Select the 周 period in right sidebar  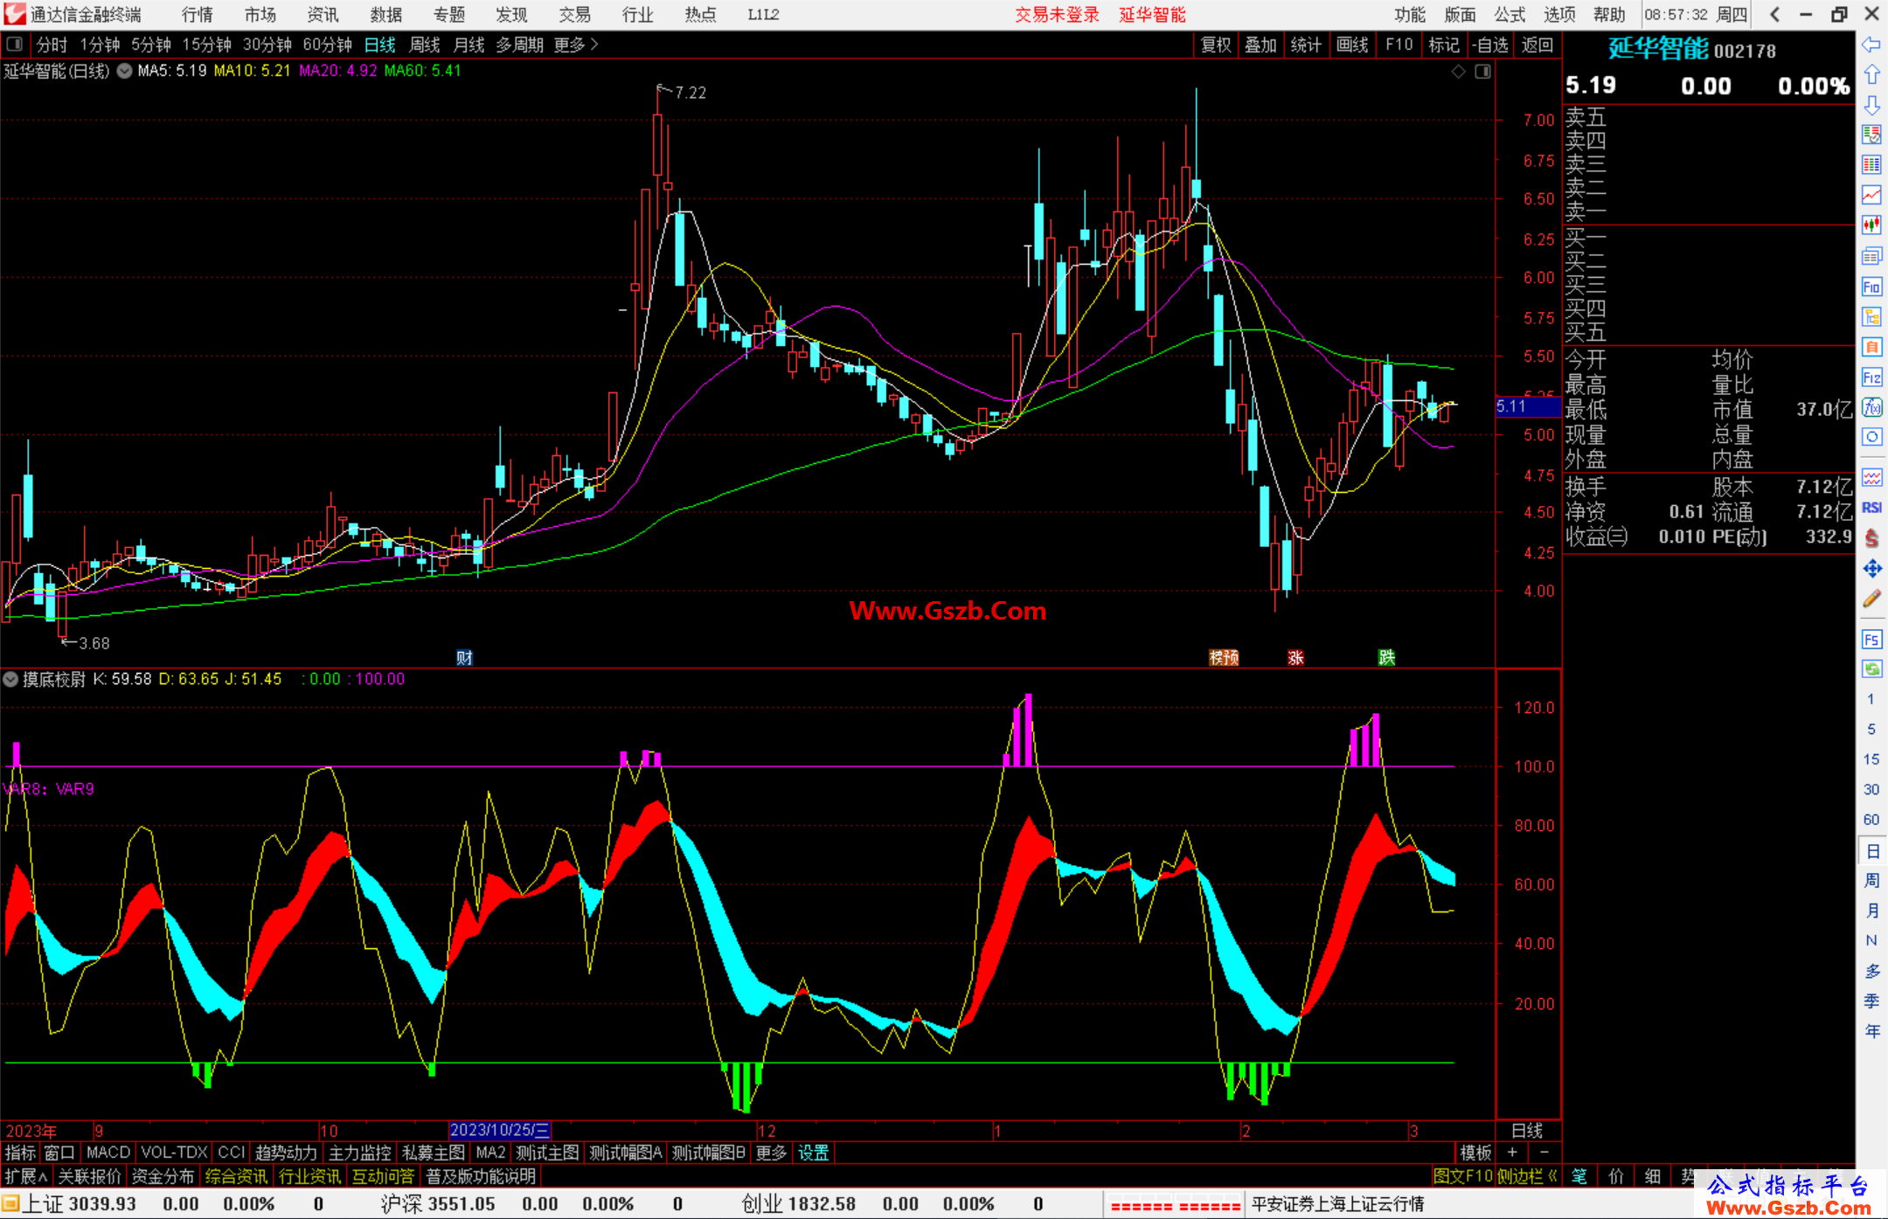[x=1871, y=880]
